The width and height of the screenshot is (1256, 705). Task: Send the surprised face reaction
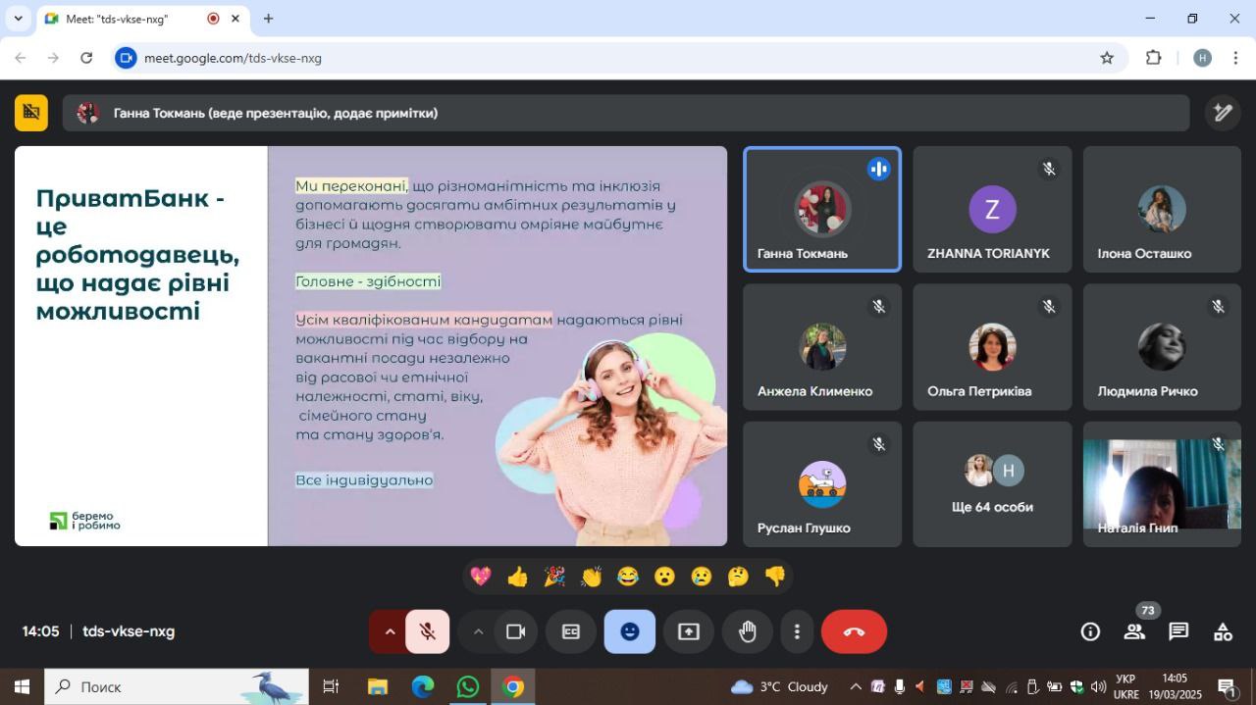[664, 577]
